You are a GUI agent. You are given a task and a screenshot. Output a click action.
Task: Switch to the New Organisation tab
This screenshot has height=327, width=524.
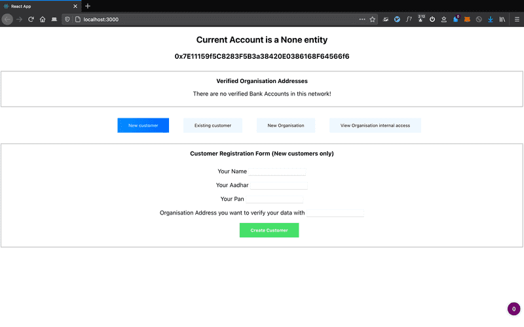(x=286, y=126)
